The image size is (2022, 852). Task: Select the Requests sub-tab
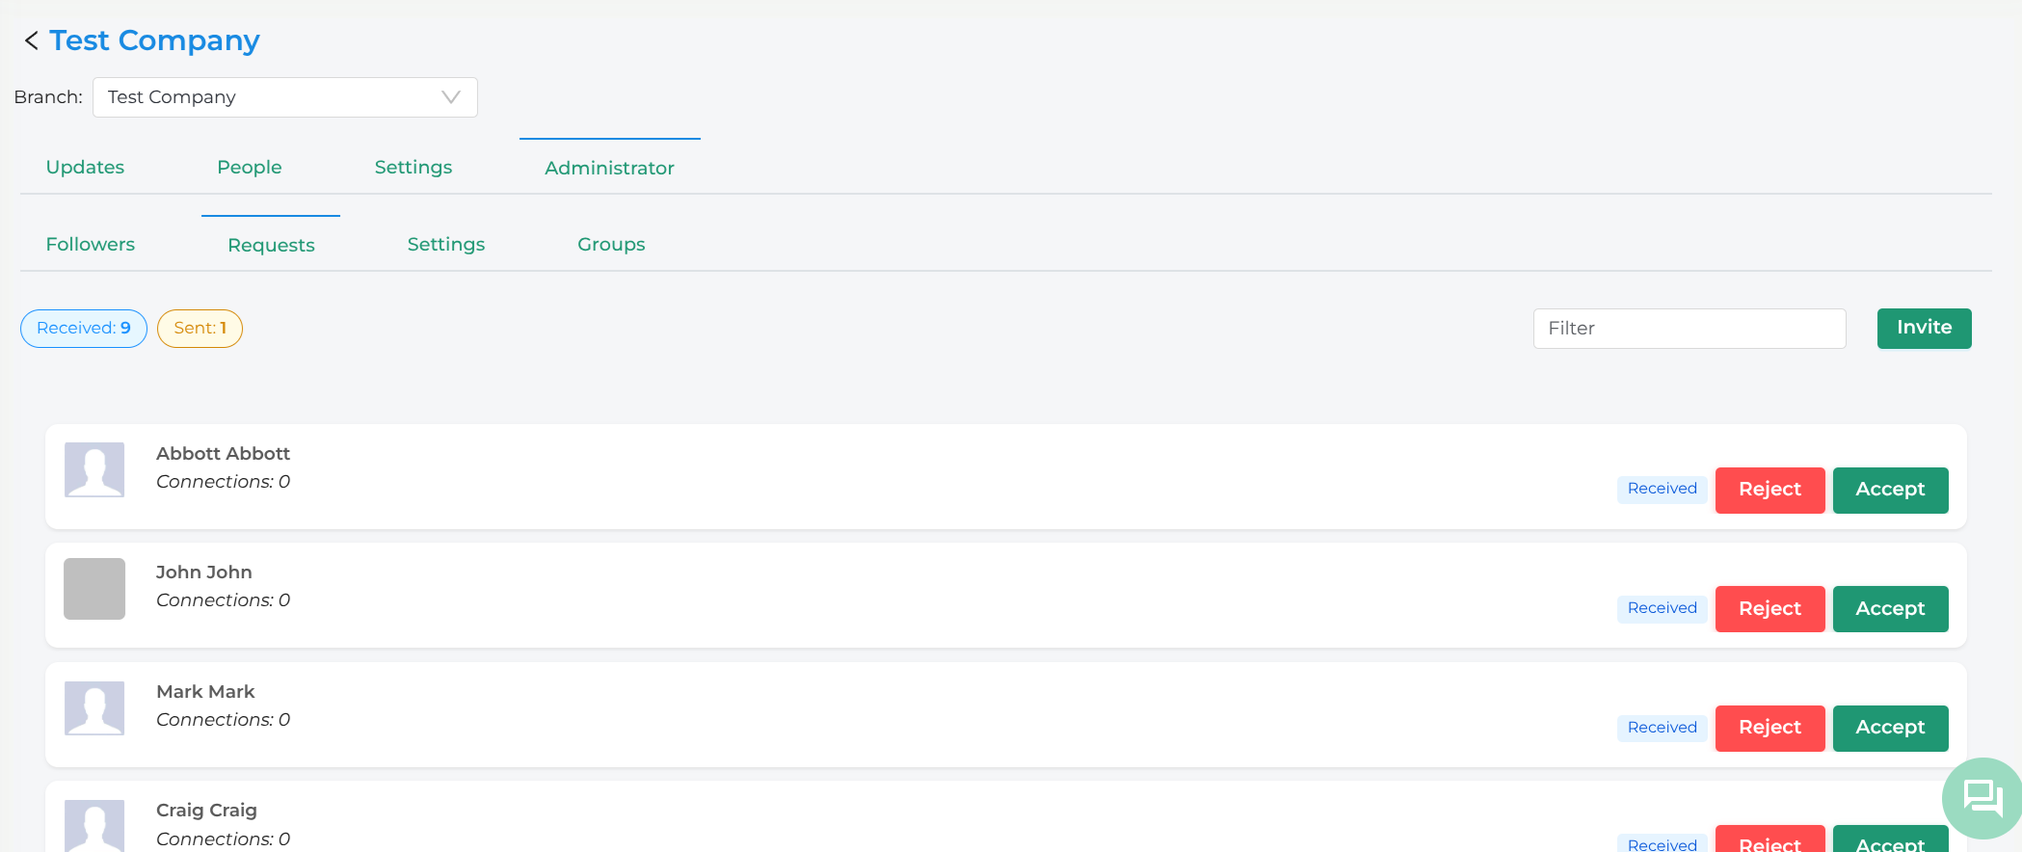271,245
